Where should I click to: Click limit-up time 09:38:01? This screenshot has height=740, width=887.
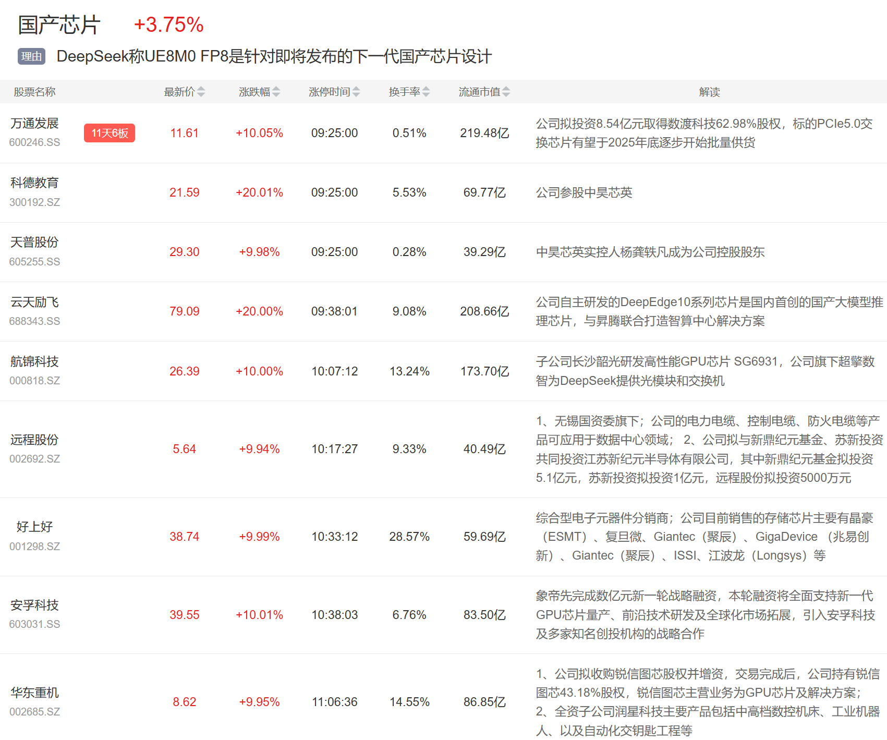[x=334, y=311]
